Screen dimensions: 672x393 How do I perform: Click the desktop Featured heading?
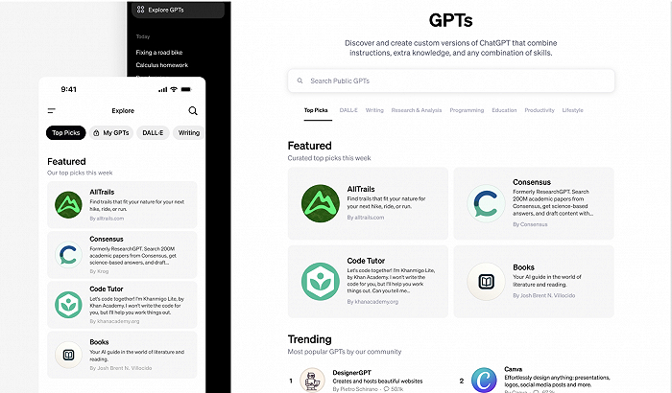(x=309, y=146)
